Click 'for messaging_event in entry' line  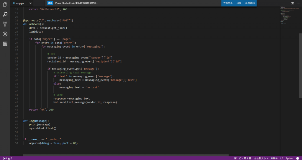(x=73, y=47)
